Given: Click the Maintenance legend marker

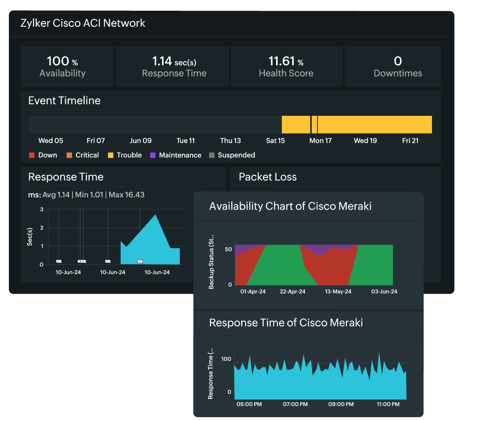Looking at the screenshot, I should click(152, 155).
